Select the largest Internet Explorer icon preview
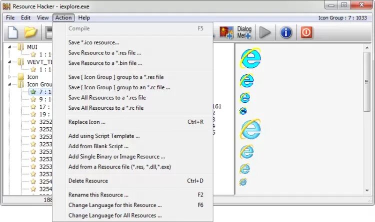The width and height of the screenshot is (375, 222). 250,58
